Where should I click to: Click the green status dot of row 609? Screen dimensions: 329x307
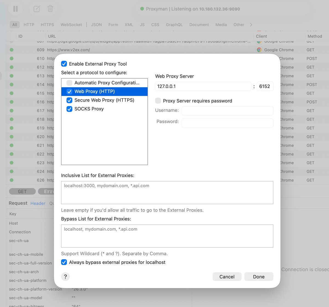pyautogui.click(x=12, y=50)
